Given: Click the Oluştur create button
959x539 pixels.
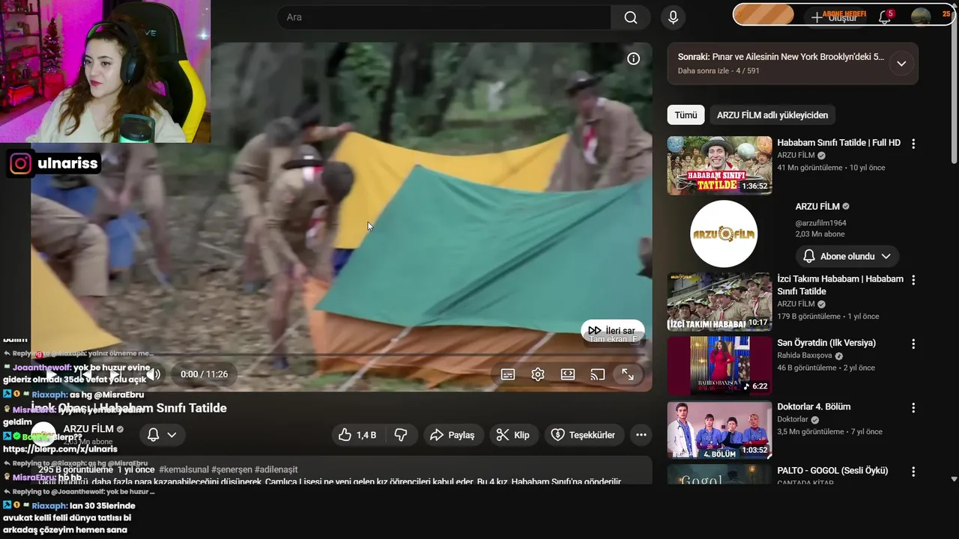Looking at the screenshot, I should pos(834,17).
